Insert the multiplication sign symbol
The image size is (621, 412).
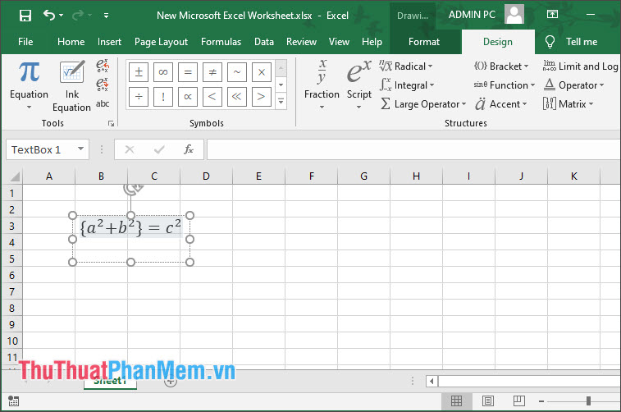pos(262,72)
